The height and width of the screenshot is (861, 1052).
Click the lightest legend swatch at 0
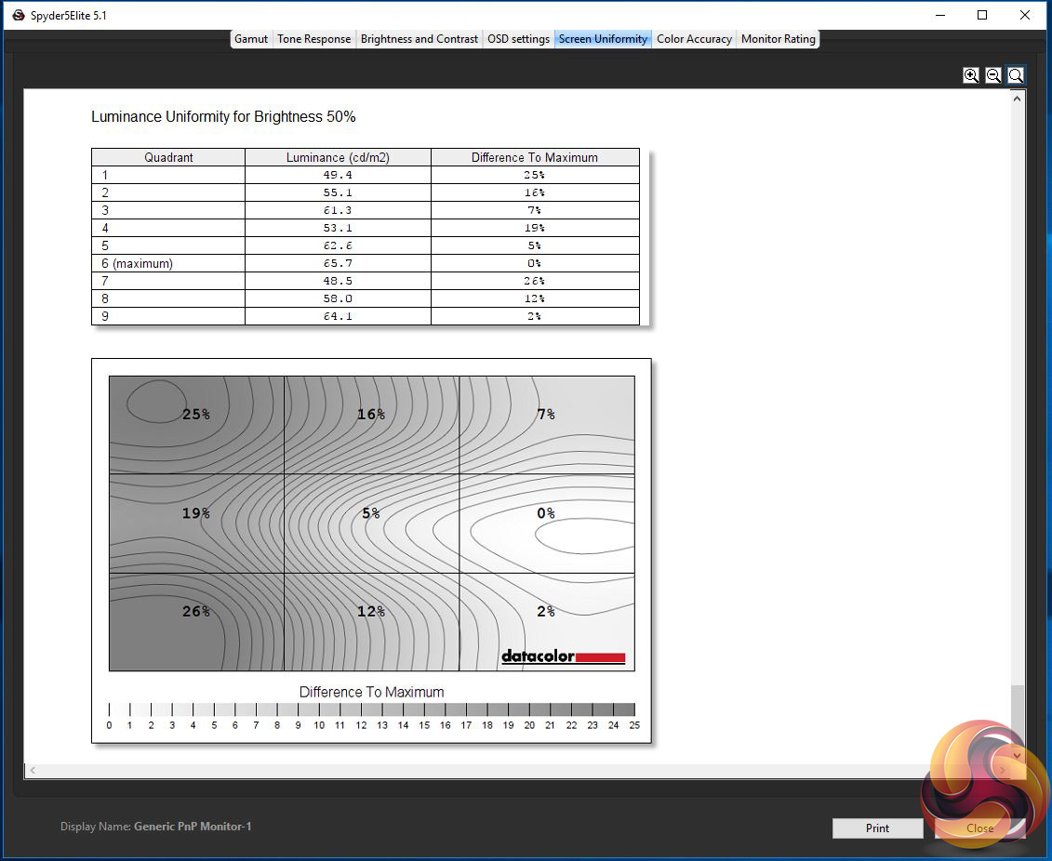119,709
